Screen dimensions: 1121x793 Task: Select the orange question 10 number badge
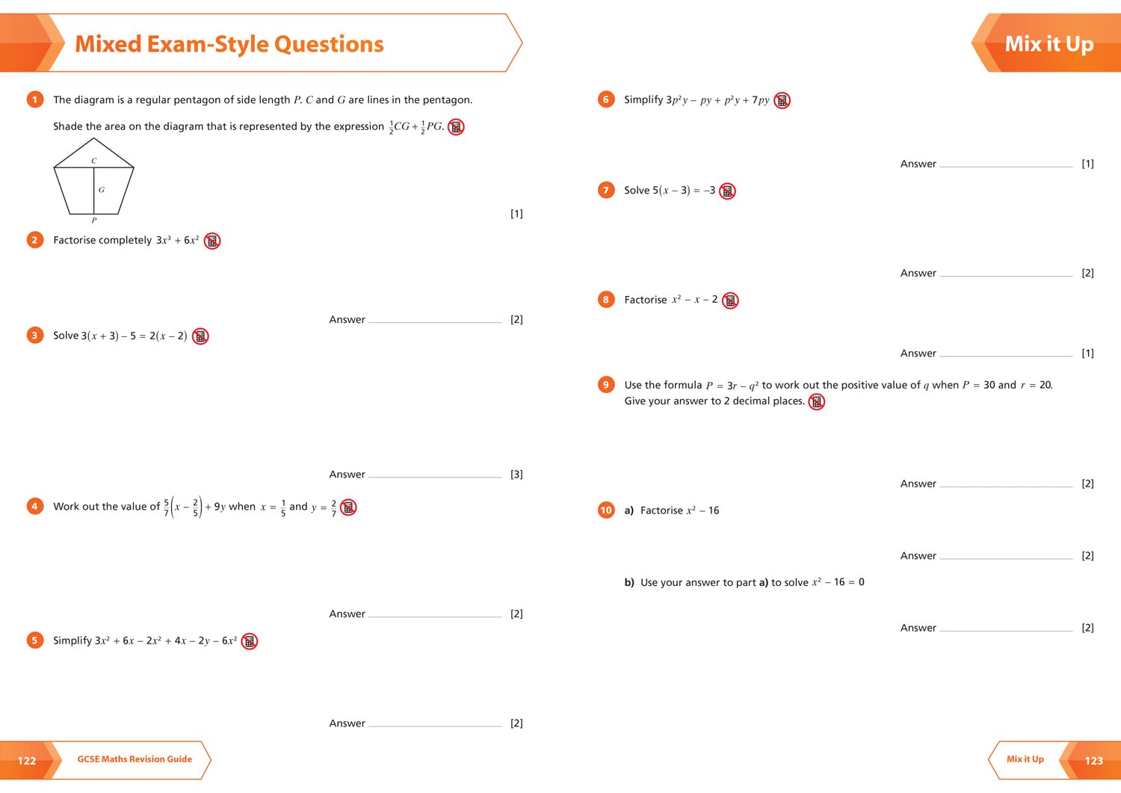pyautogui.click(x=606, y=510)
